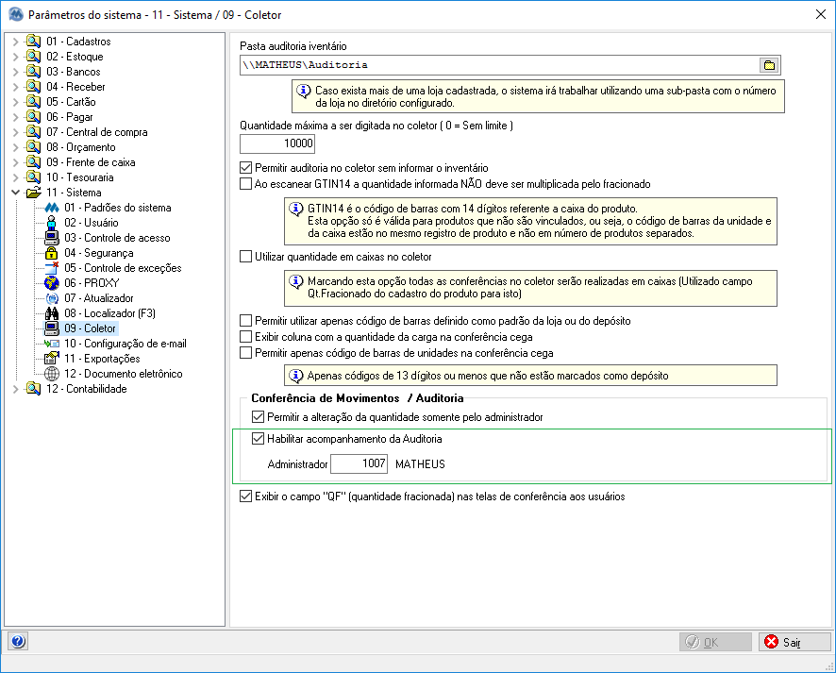Click the 09 - Frente de caixa folder icon
Screen dimensions: 836x673
click(33, 162)
